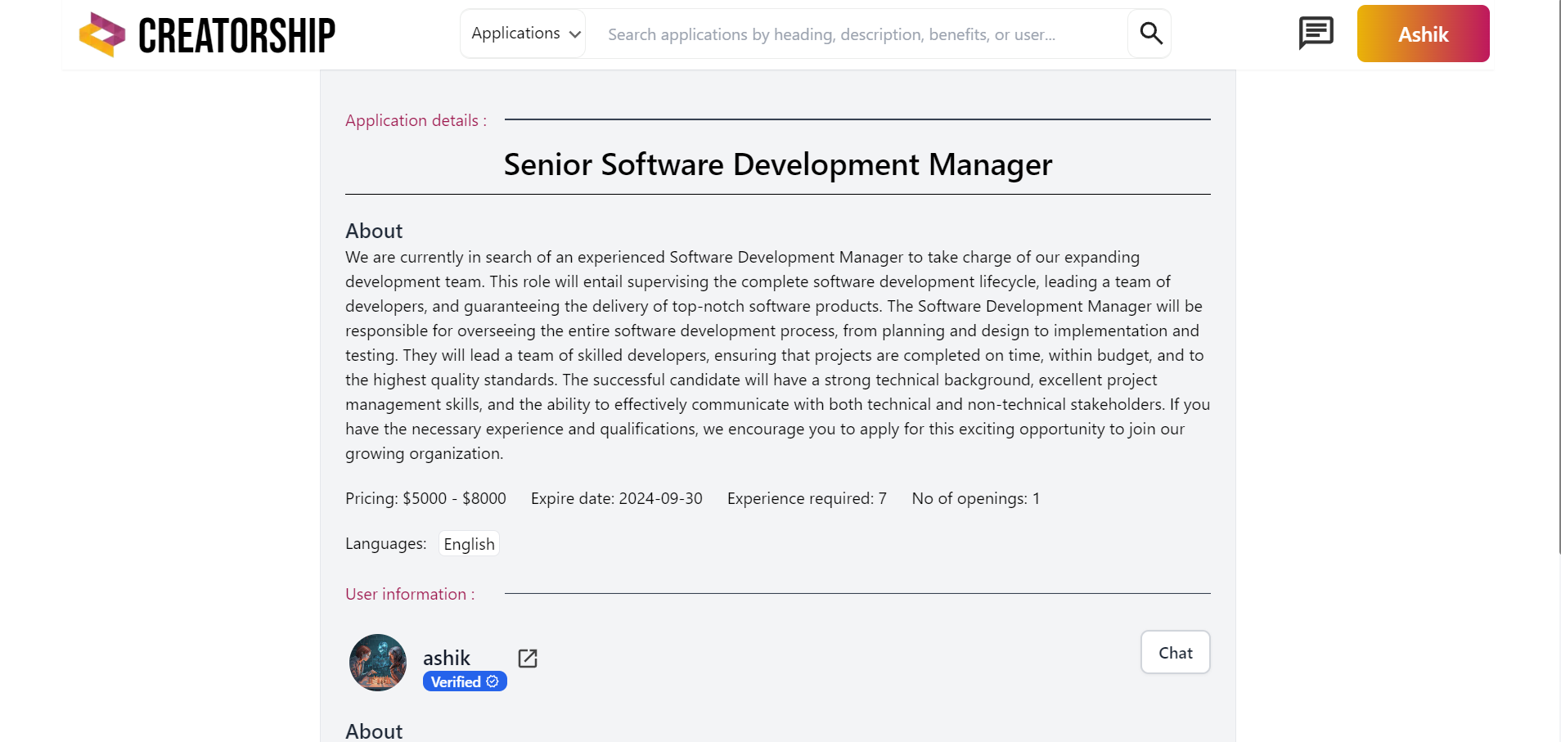Click the page vertical scrollbar
Image resolution: width=1561 pixels, height=742 pixels.
(x=1559, y=278)
